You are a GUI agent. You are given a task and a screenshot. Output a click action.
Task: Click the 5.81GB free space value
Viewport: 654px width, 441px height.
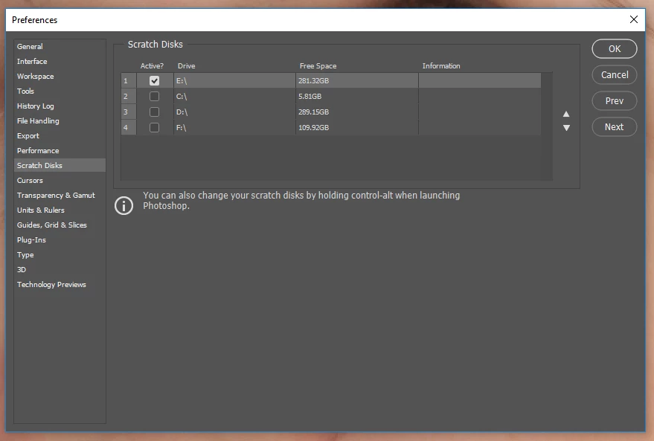point(310,96)
